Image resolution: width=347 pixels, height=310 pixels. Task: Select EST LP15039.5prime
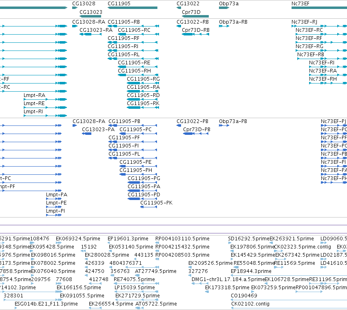[135, 288]
